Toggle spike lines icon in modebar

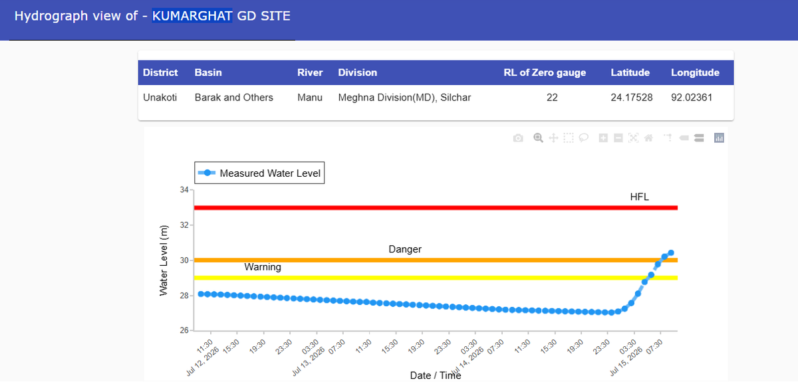click(x=668, y=138)
